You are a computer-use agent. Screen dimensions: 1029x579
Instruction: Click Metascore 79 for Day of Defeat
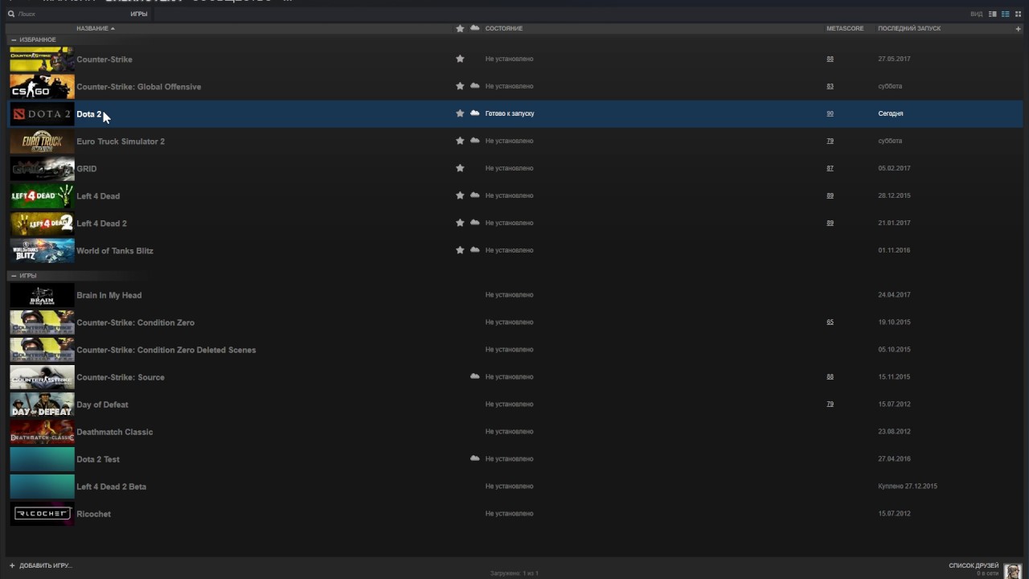coord(830,404)
